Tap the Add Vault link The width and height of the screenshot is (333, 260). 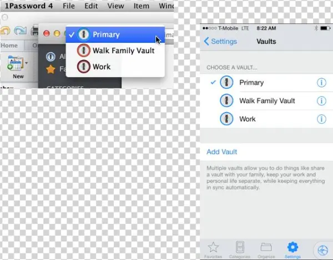coord(222,152)
